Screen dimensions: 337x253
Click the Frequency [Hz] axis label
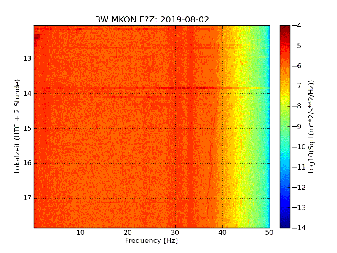(152, 241)
